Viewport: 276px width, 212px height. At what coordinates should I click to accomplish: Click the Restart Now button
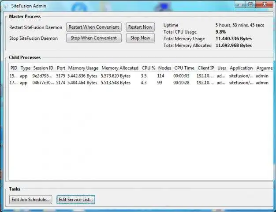[140, 27]
